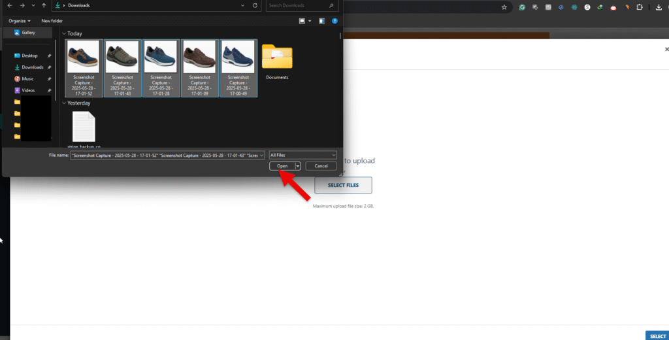669x340 pixels.
Task: Open the browser Extensions puzzle icon
Action: [x=640, y=7]
